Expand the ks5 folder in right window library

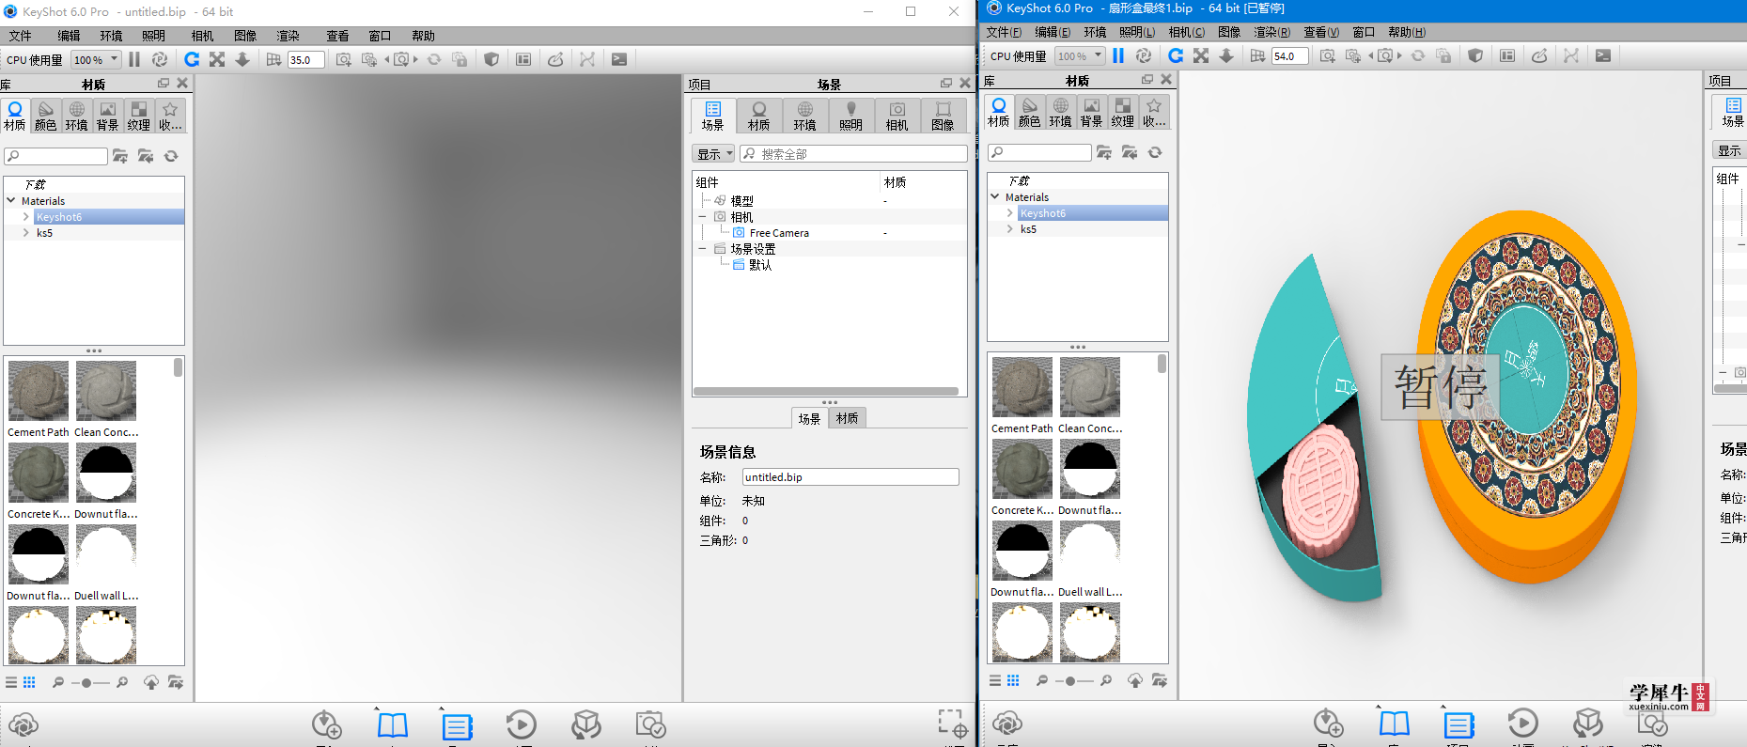pos(1009,228)
